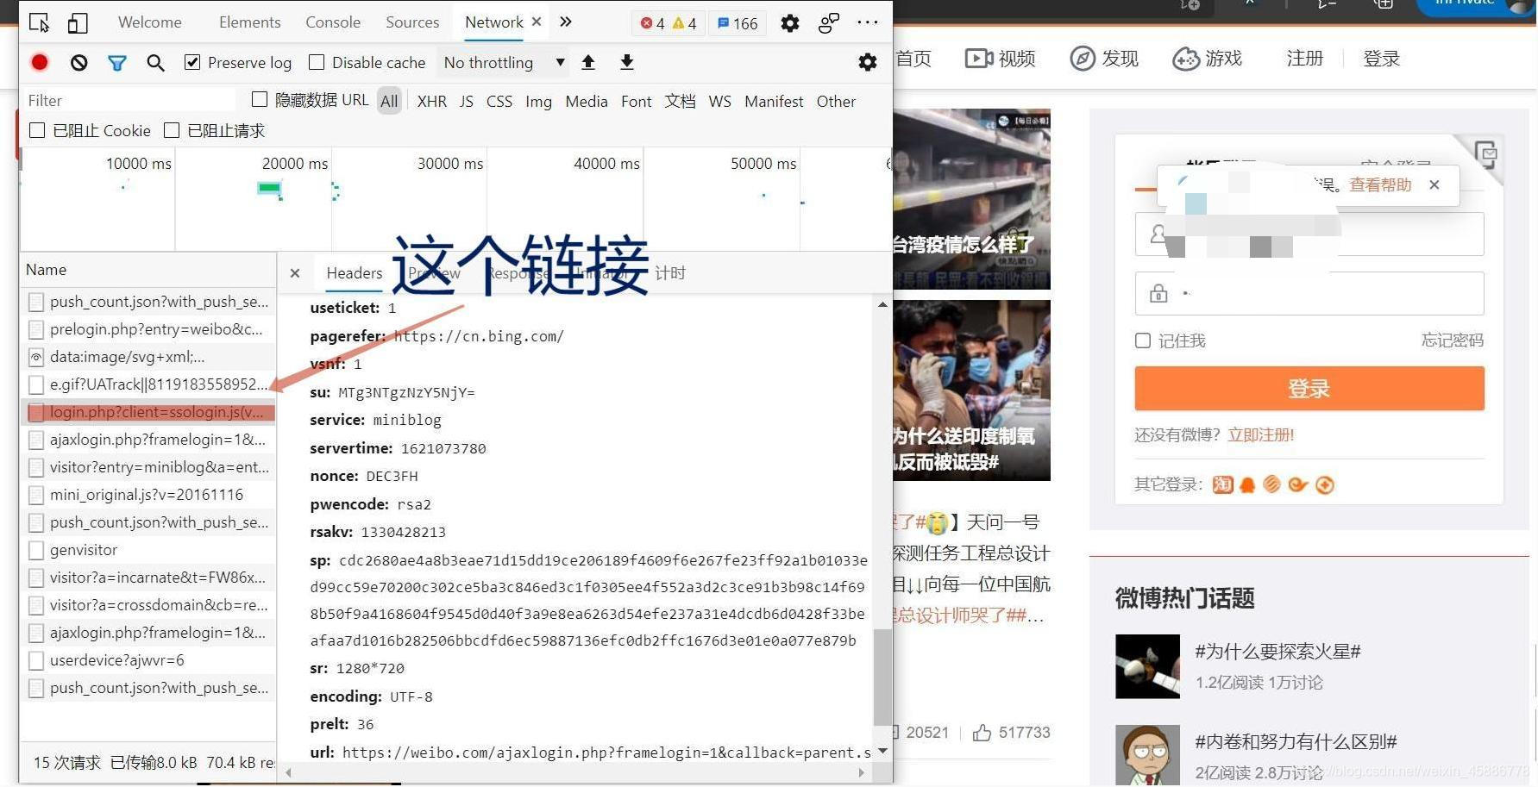1538x787 pixels.
Task: Switch to the Elements tab
Action: pyautogui.click(x=250, y=22)
